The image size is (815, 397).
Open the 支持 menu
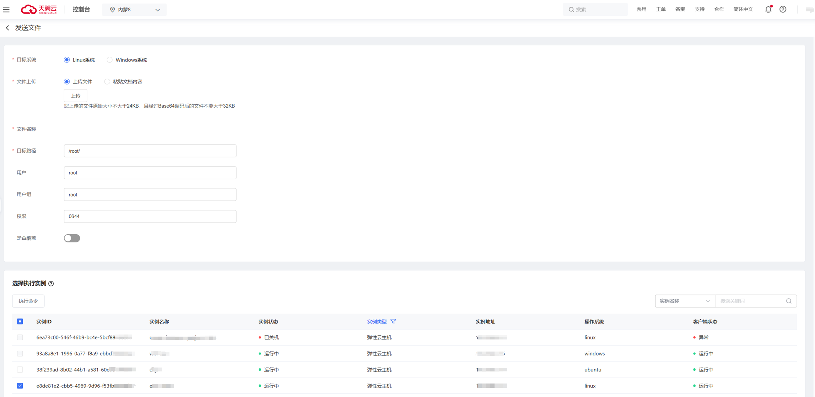click(x=700, y=10)
